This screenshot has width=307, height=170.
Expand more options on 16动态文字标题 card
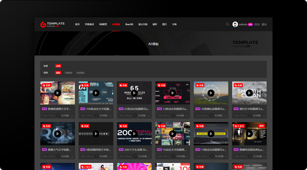tap(187, 156)
